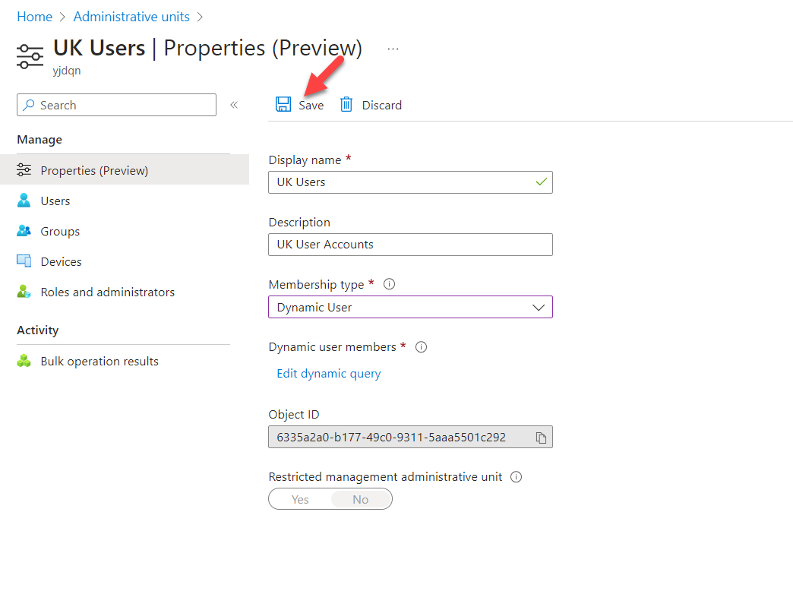This screenshot has width=793, height=610.
Task: Click the Groups icon in sidebar
Action: [24, 231]
